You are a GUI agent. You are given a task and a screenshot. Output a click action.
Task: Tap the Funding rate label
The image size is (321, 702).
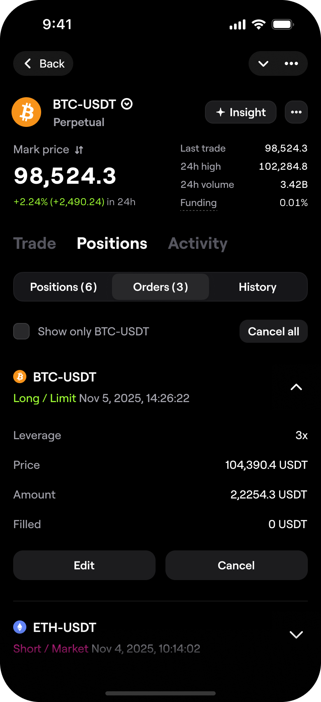(198, 203)
